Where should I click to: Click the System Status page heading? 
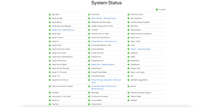106,3
